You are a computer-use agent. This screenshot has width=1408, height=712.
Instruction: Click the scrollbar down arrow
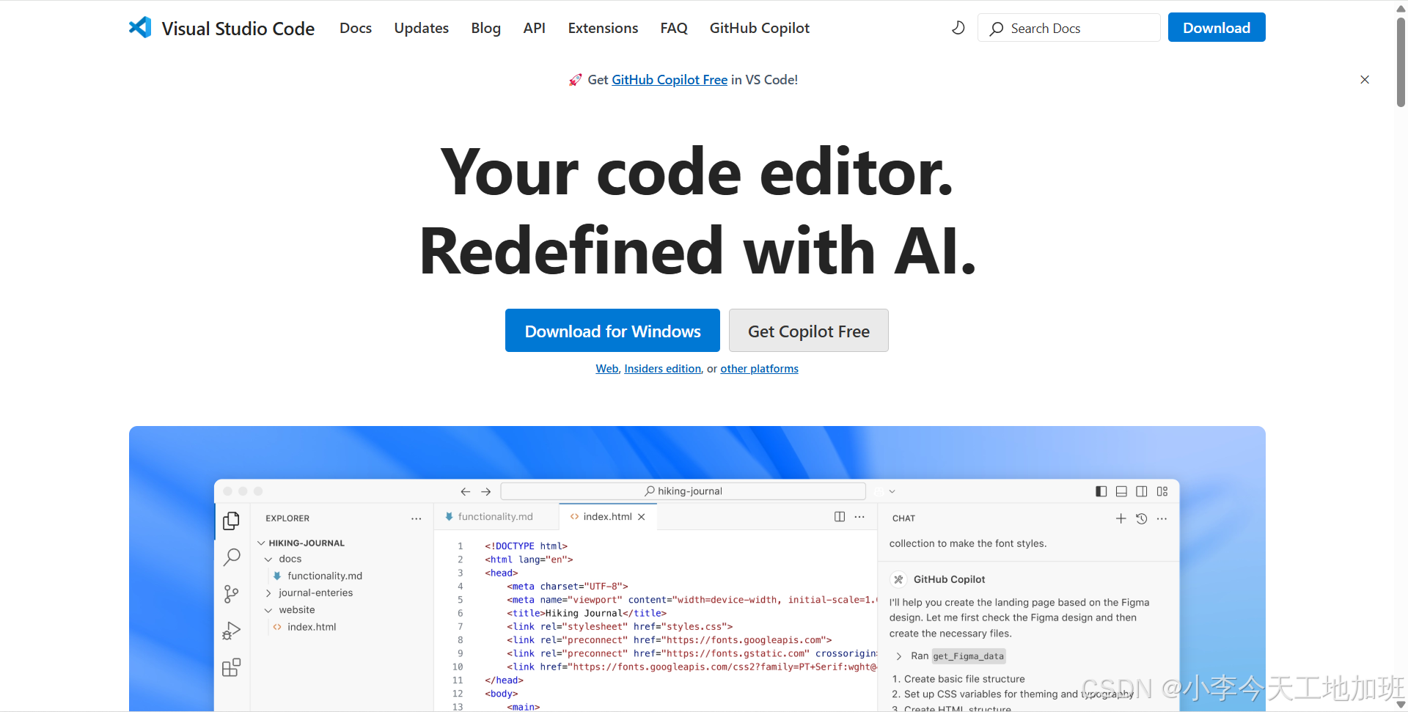point(1401,705)
